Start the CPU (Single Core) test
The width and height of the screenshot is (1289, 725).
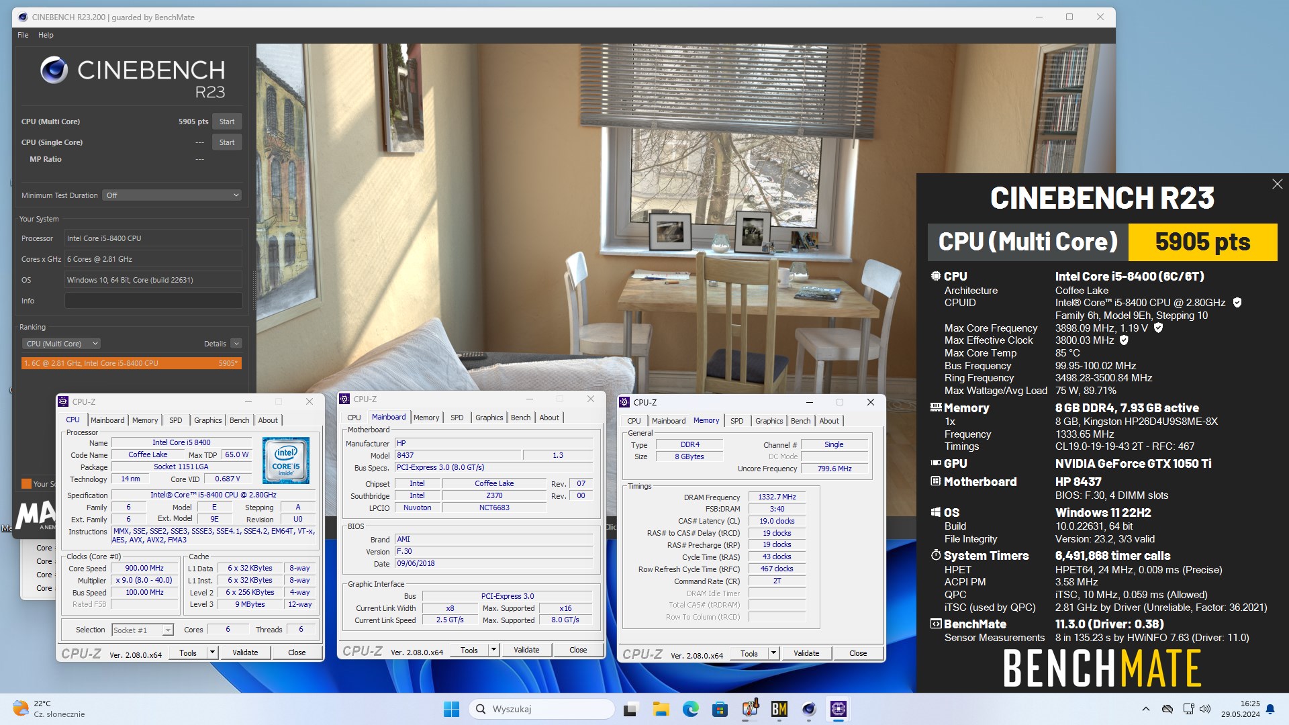point(227,142)
